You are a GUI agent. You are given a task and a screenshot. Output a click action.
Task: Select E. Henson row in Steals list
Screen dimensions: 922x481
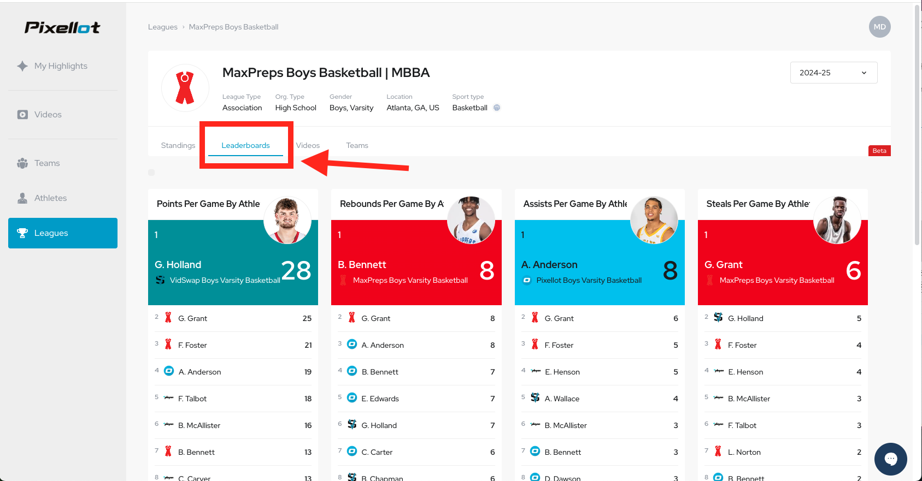point(783,372)
